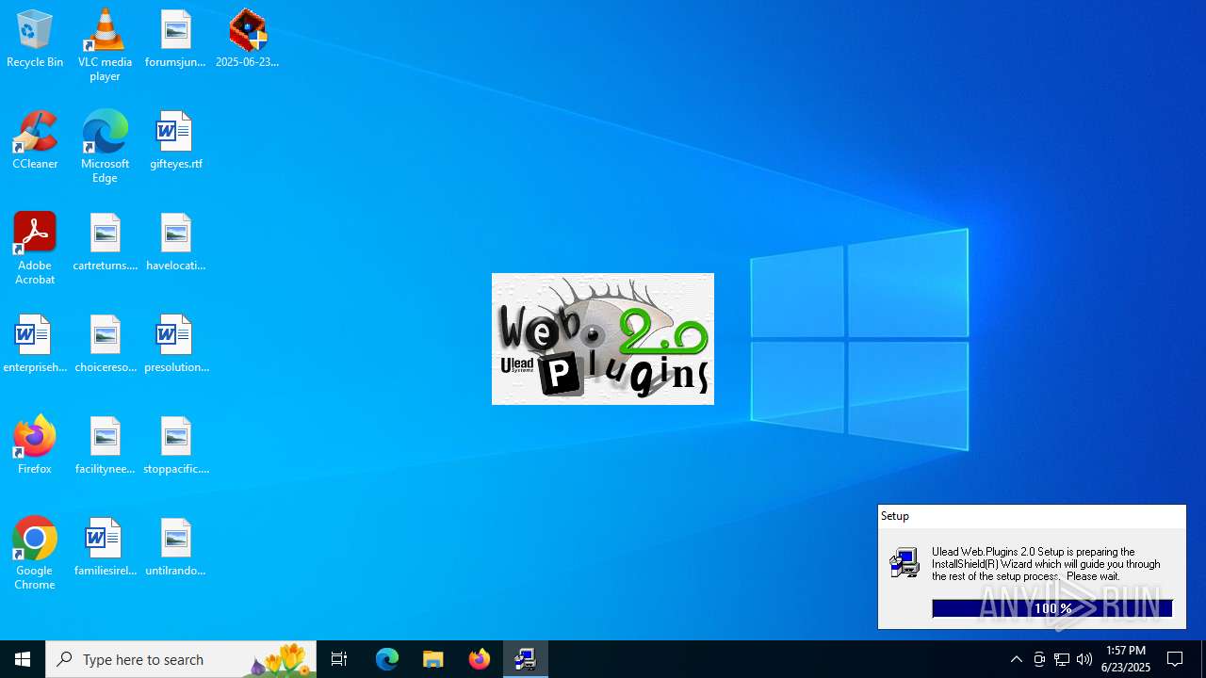Viewport: 1206px width, 678px height.
Task: Click the Setup dialog title bar
Action: (1032, 516)
